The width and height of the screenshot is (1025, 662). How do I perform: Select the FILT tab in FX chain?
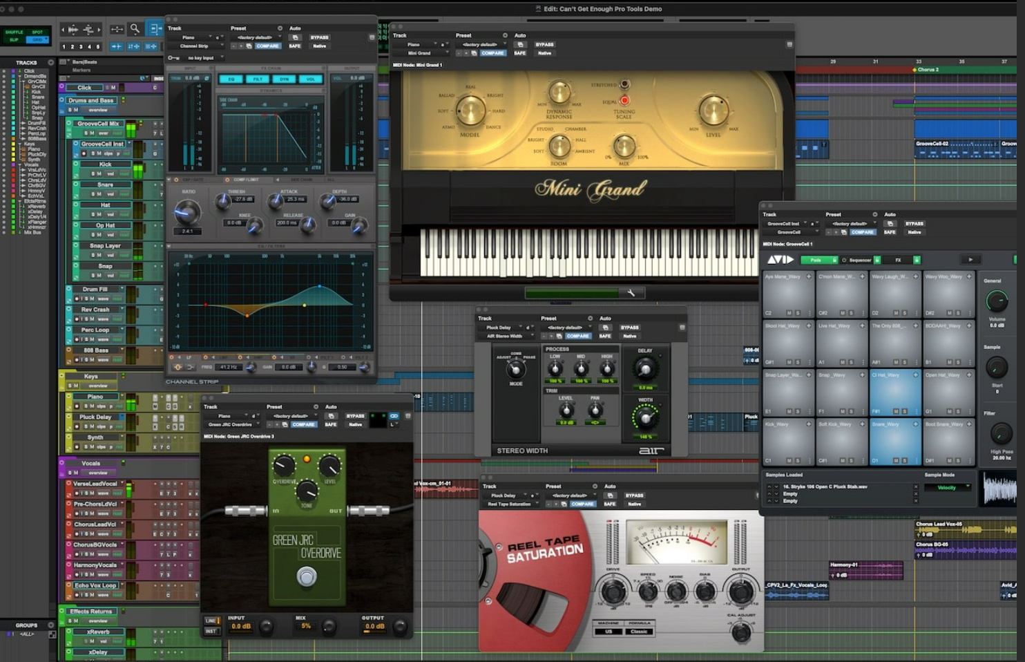[258, 79]
